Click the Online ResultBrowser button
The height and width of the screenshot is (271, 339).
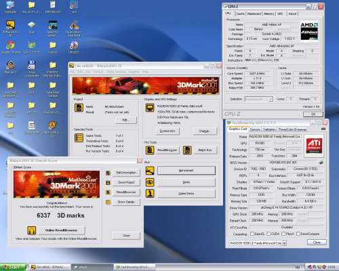61,230
